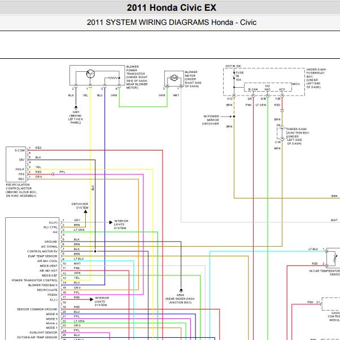Click the arrowhead pointing to Defogger System

point(86,211)
